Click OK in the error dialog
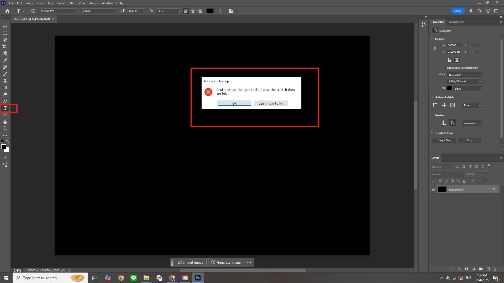 [234, 103]
